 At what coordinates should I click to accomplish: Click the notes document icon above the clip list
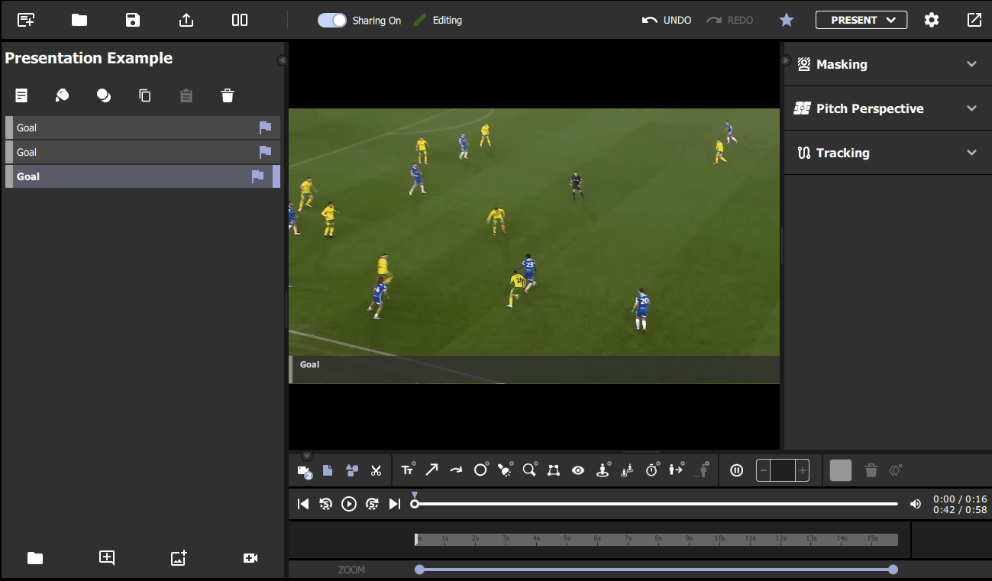tap(21, 95)
